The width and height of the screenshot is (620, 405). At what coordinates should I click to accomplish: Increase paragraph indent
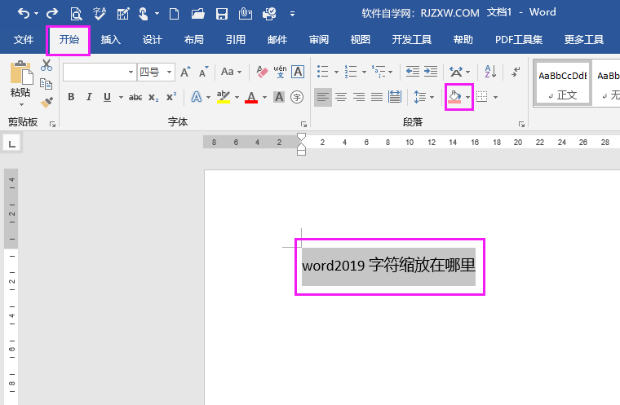click(431, 72)
